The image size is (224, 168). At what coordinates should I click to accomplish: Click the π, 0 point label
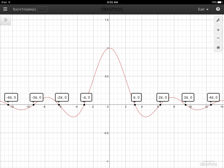pyautogui.click(x=136, y=98)
